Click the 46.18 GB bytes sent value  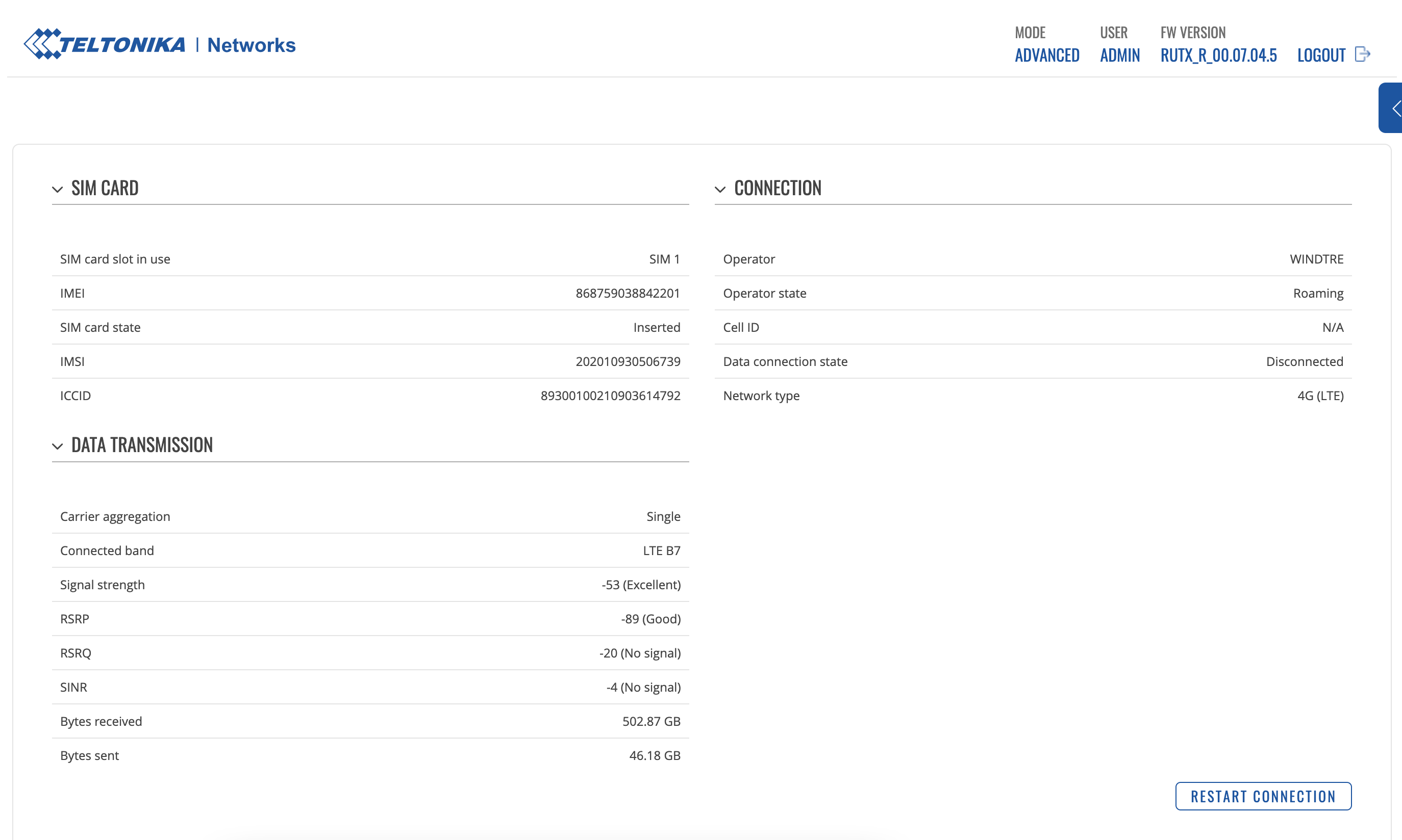coord(655,755)
